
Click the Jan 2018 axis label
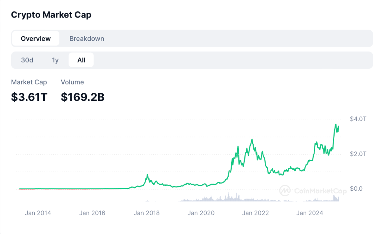(x=147, y=213)
